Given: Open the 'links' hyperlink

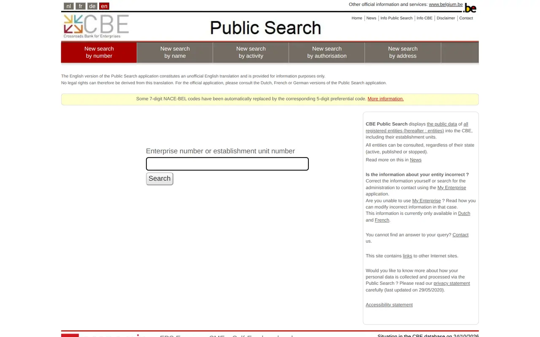Looking at the screenshot, I should (408, 256).
